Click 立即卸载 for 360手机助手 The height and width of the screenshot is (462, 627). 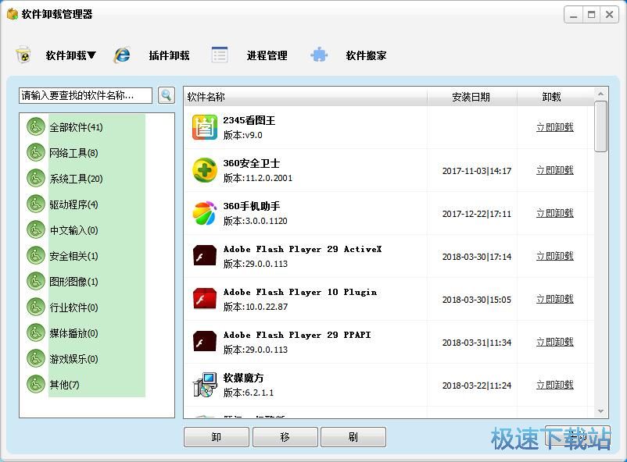pos(555,213)
